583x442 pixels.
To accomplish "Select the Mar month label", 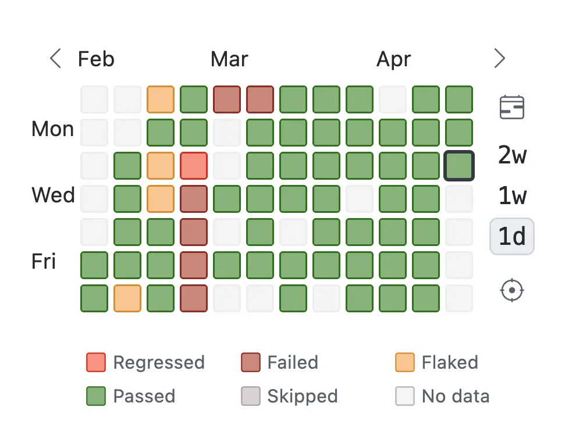I will click(229, 58).
